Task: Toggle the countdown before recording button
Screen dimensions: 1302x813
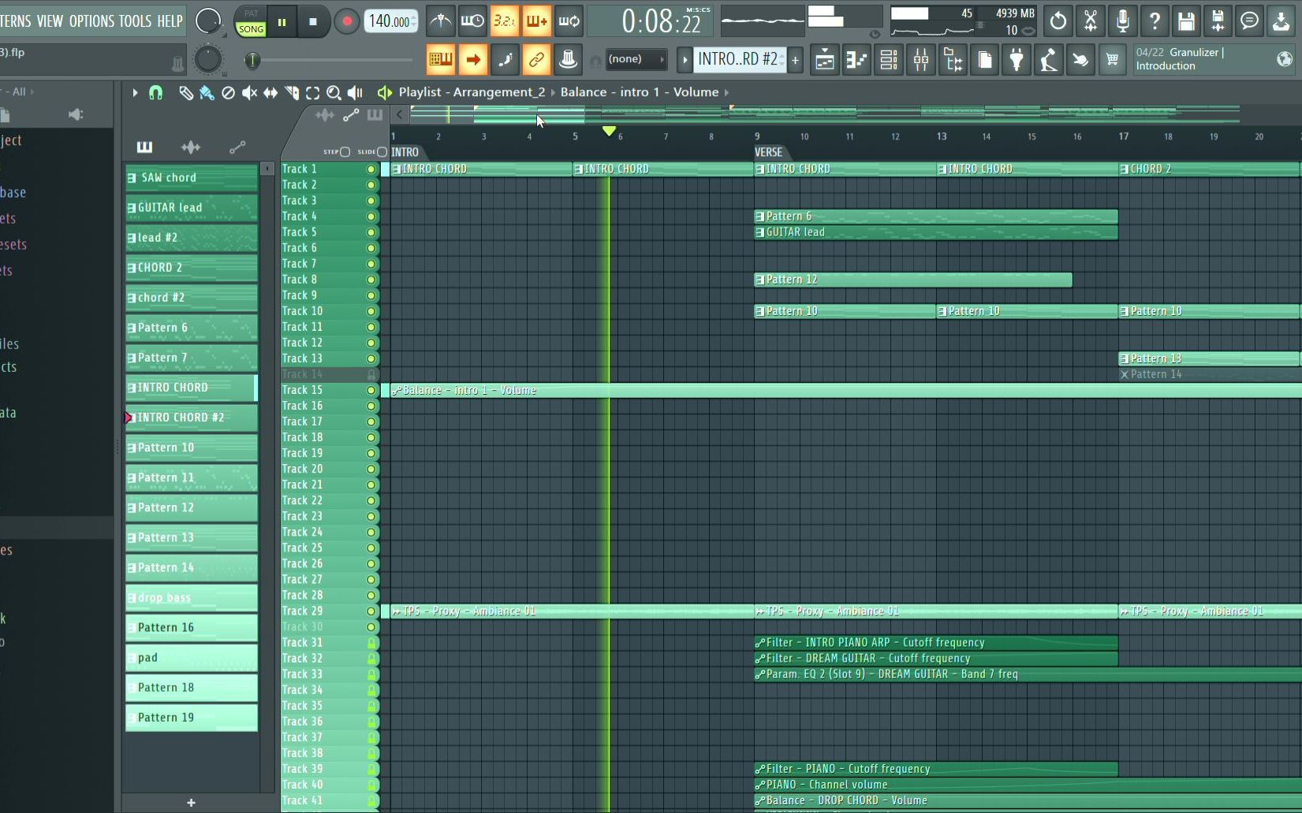Action: [x=505, y=21]
